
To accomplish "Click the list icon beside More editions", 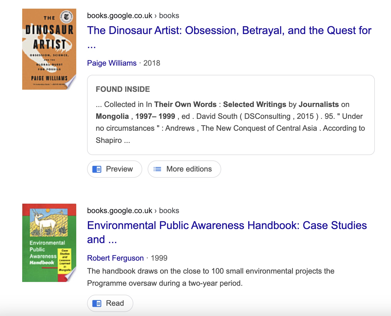I will click(157, 169).
